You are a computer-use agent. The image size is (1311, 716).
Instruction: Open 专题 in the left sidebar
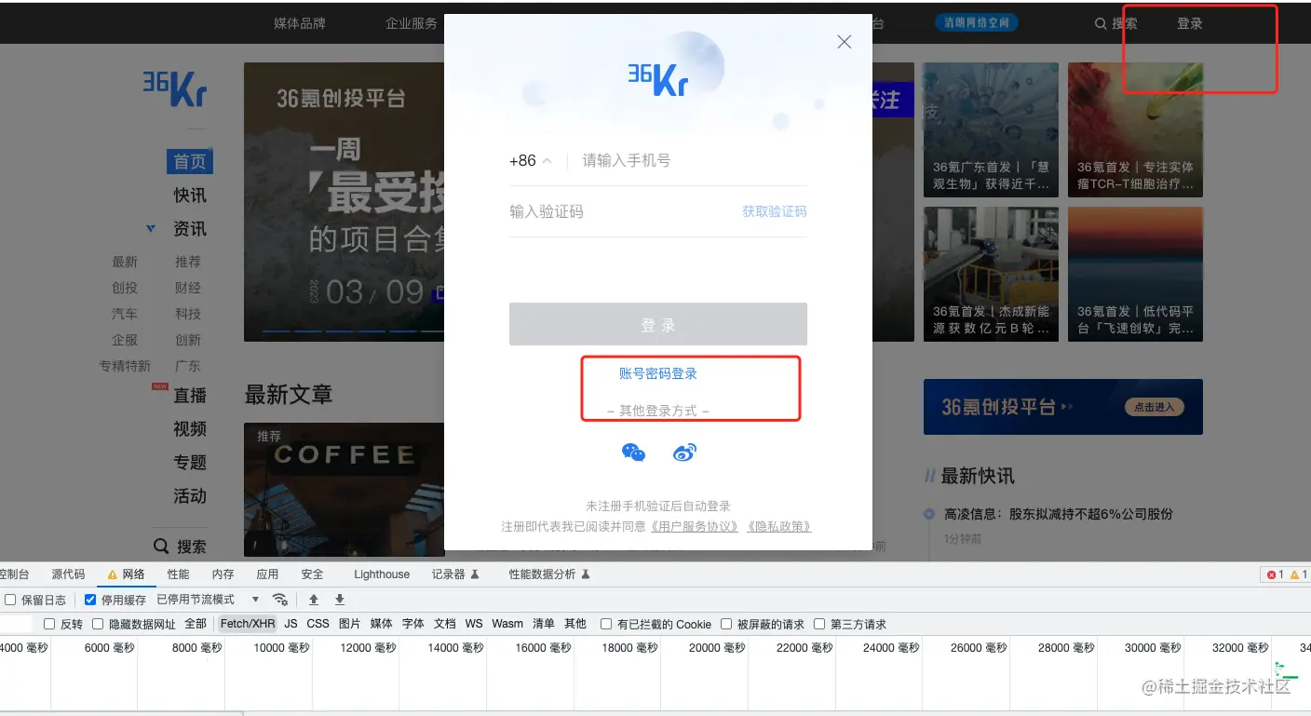[x=190, y=463]
